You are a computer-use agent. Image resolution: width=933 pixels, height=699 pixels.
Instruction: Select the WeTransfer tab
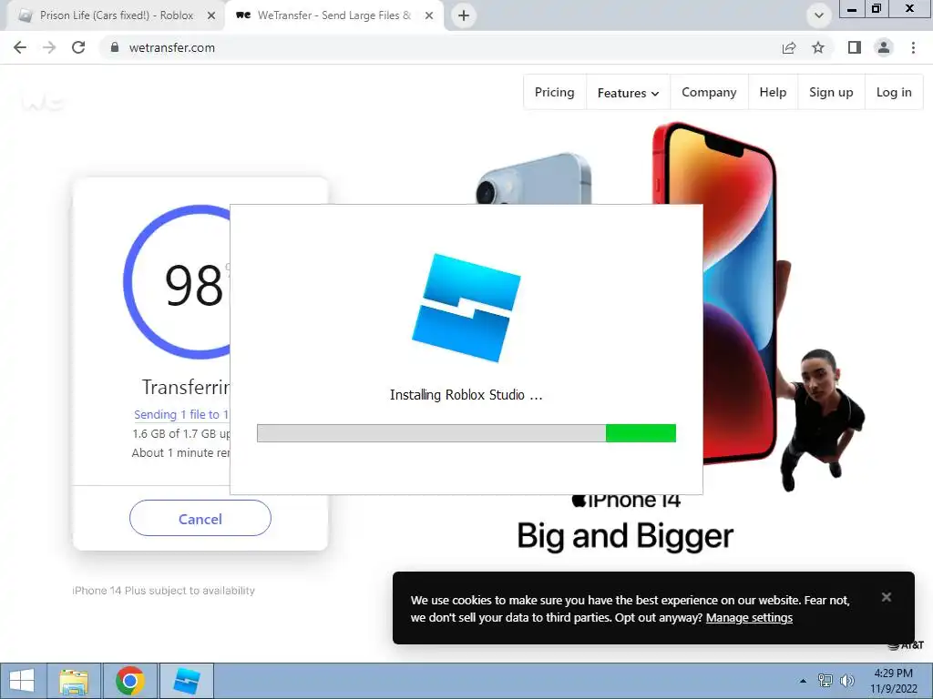pyautogui.click(x=333, y=15)
